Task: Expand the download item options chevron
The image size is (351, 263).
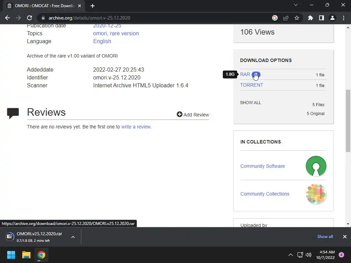Action: [x=73, y=237]
